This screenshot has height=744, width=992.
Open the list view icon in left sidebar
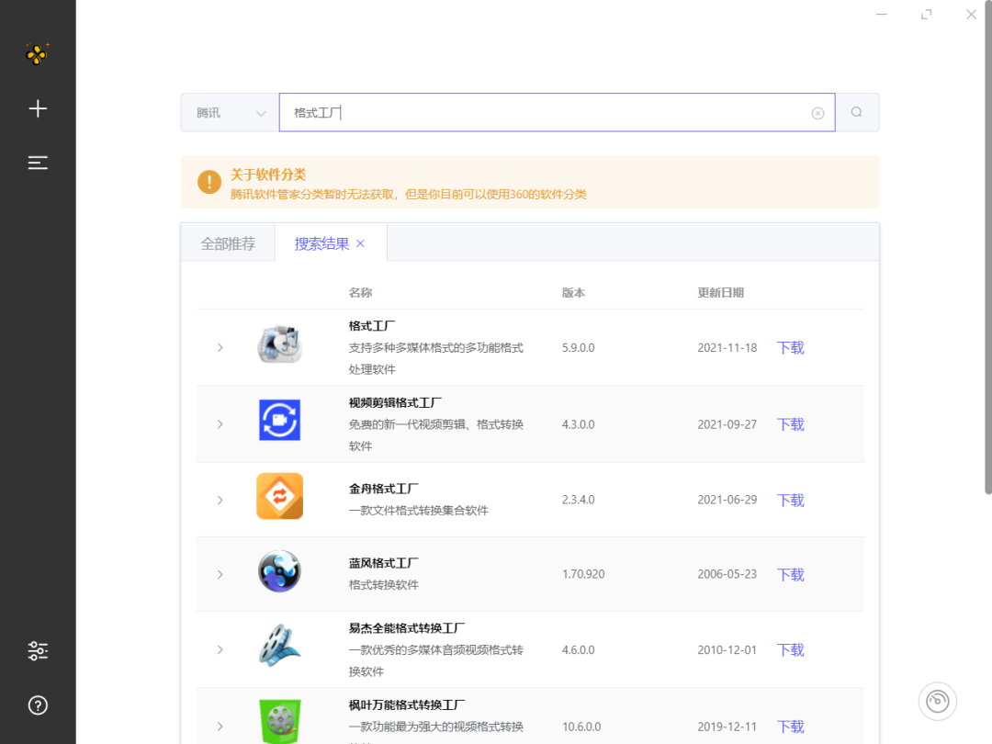pos(38,163)
